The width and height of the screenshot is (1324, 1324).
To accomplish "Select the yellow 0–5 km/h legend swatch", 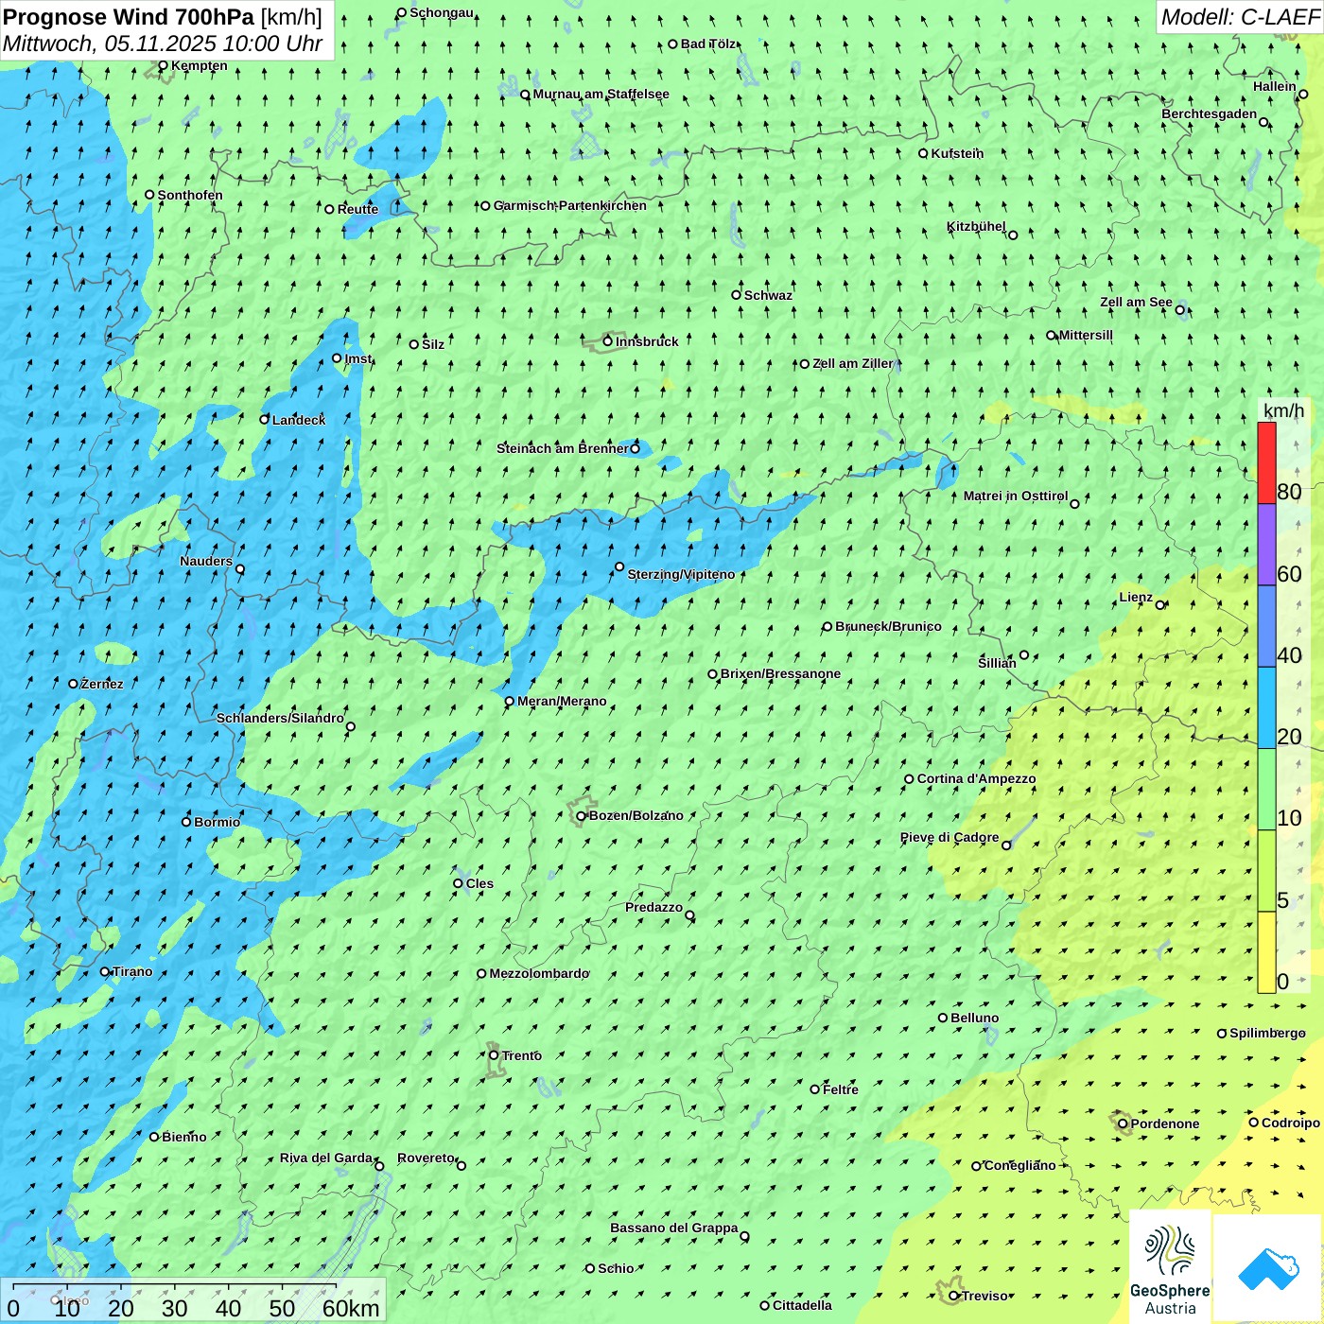I will click(x=1266, y=951).
